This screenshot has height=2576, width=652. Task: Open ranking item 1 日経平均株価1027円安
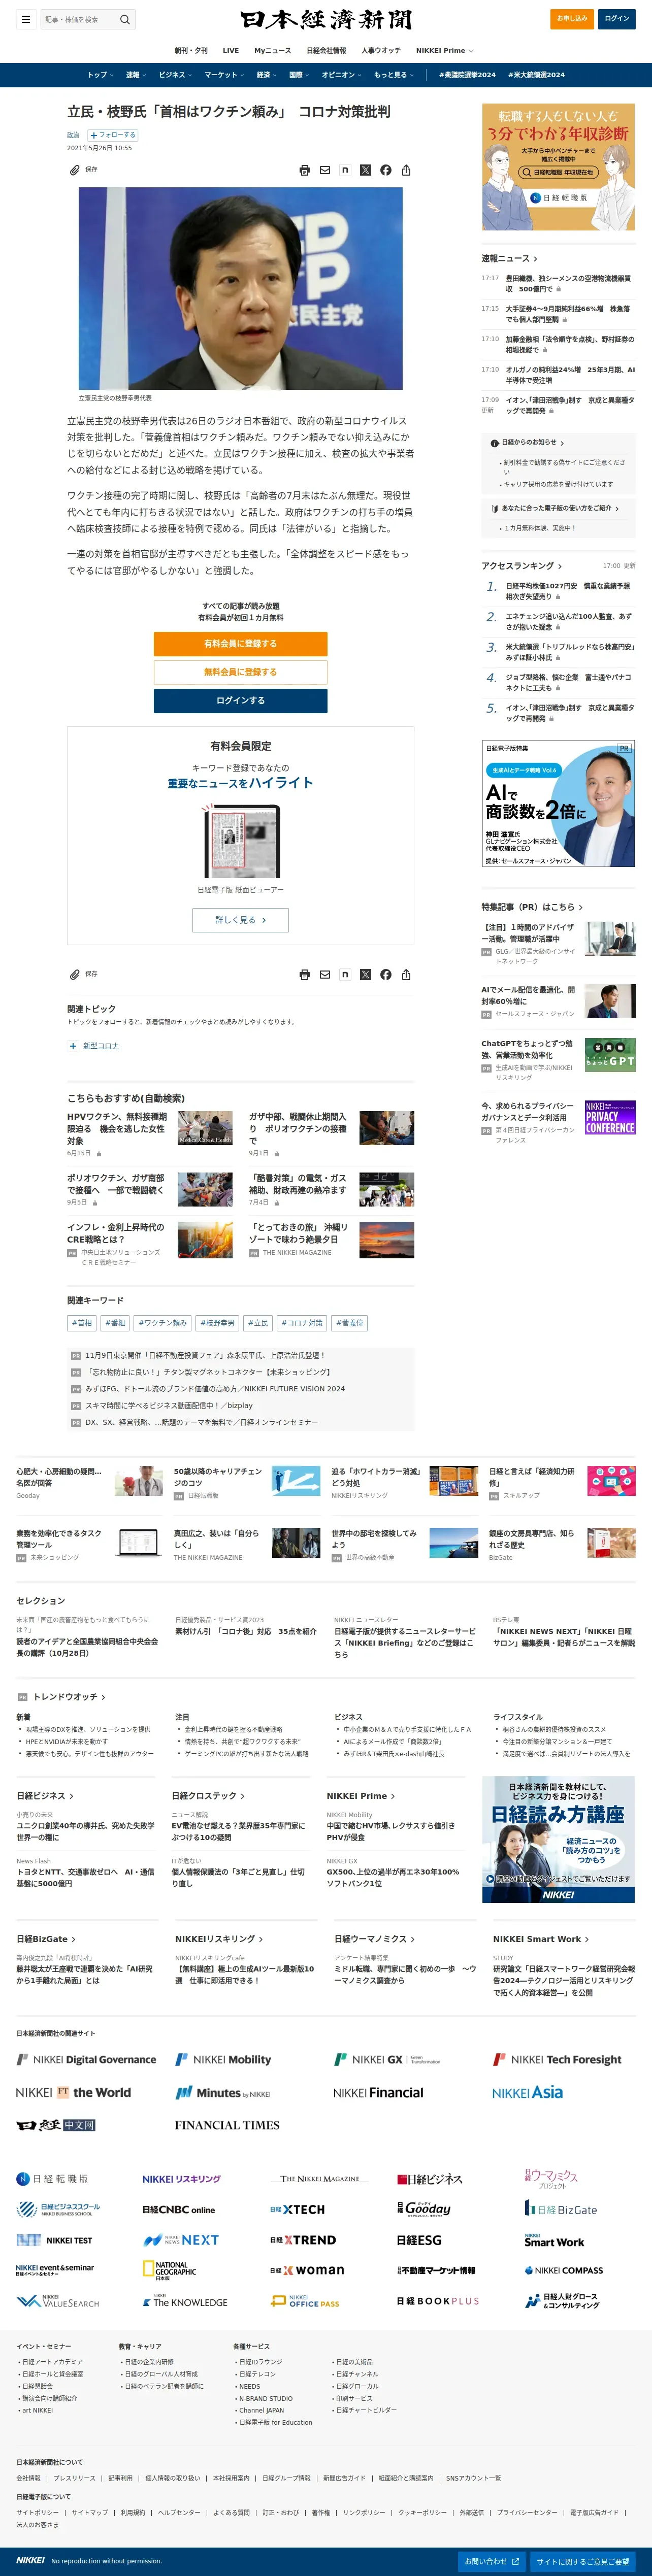point(569,591)
